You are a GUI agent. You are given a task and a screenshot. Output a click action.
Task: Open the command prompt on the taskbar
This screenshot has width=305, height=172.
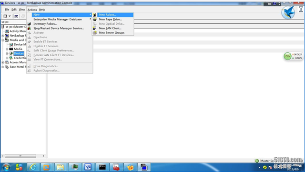pos(102,167)
